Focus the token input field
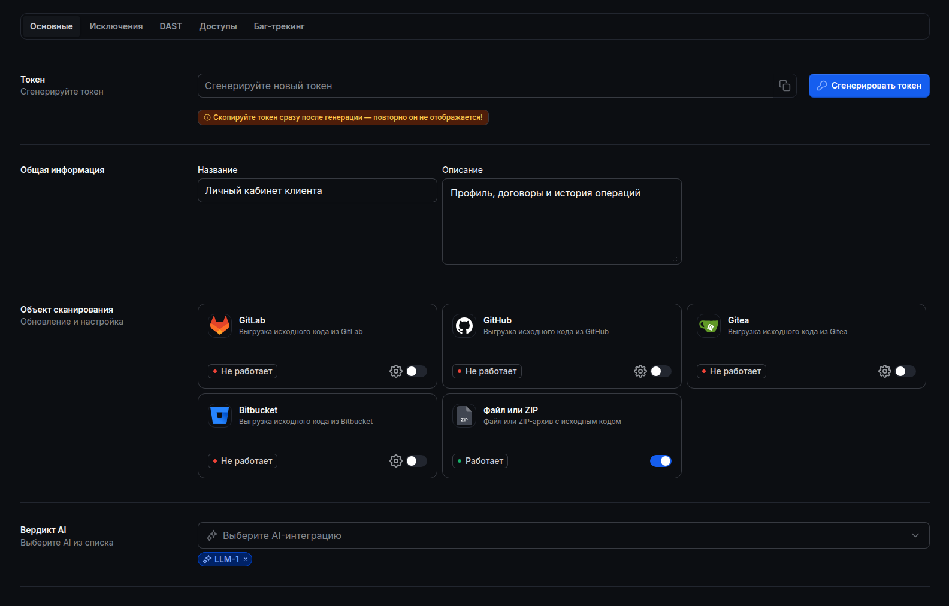The width and height of the screenshot is (949, 606). point(485,86)
